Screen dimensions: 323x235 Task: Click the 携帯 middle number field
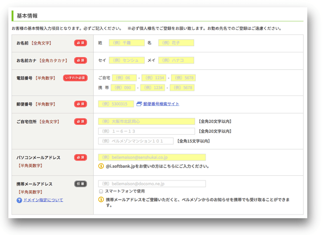click(x=153, y=88)
